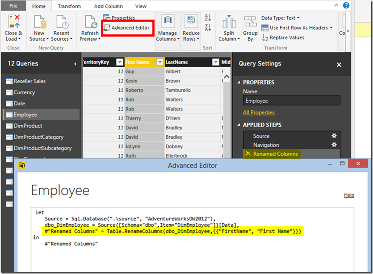Image resolution: width=373 pixels, height=274 pixels.
Task: Sort descending with the Z-A icon
Action: pyautogui.click(x=208, y=27)
